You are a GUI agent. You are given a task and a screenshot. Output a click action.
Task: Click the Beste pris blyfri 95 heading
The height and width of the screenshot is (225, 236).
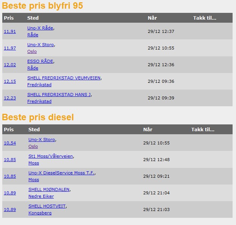point(42,6)
